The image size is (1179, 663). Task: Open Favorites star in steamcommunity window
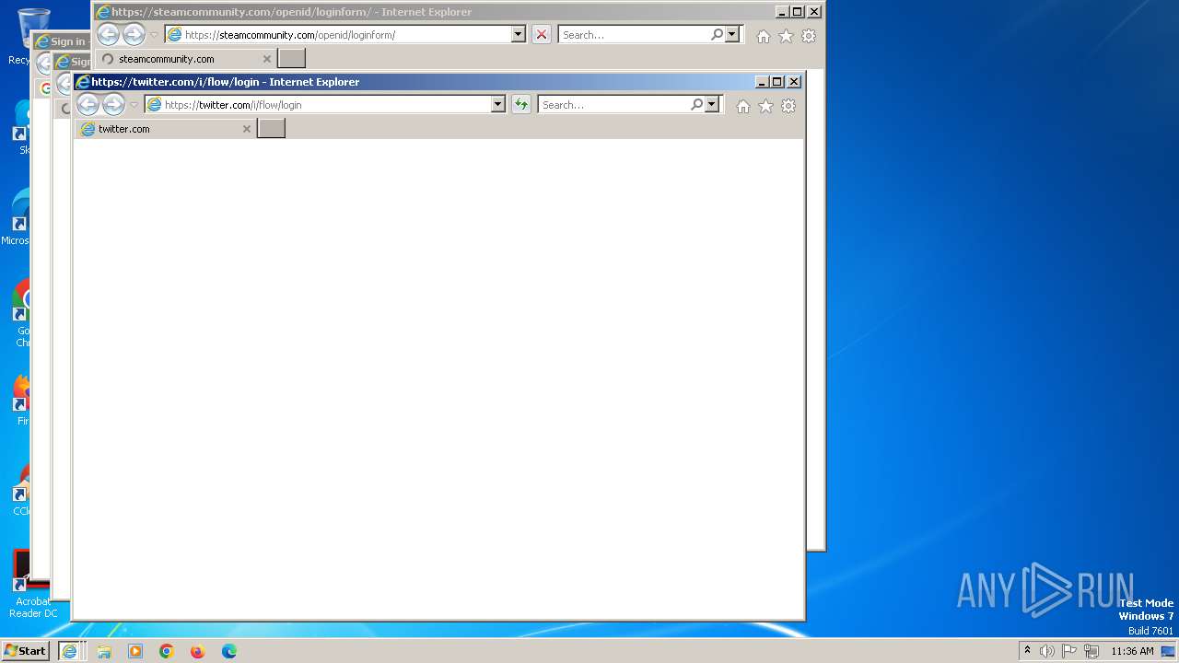(x=786, y=36)
